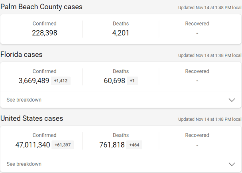Click United States deaths count 761,818
The width and height of the screenshot is (242, 173).
pos(112,145)
